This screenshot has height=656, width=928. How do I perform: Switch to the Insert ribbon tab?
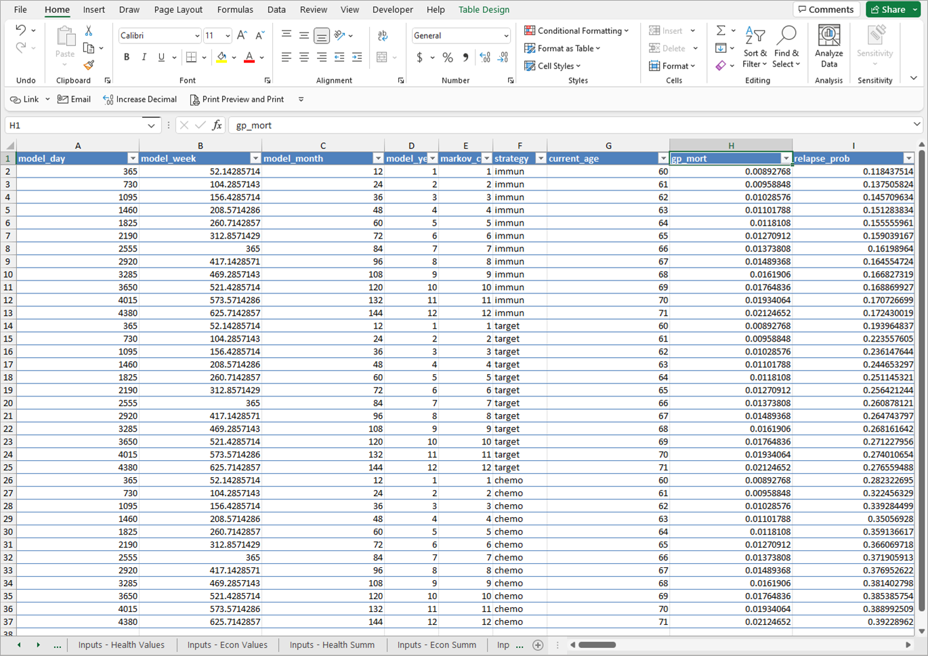click(93, 9)
